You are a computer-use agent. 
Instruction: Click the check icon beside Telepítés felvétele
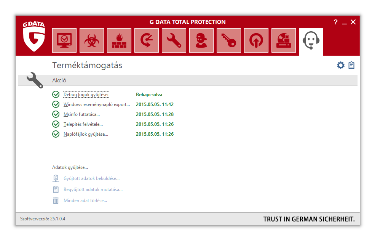(x=56, y=124)
